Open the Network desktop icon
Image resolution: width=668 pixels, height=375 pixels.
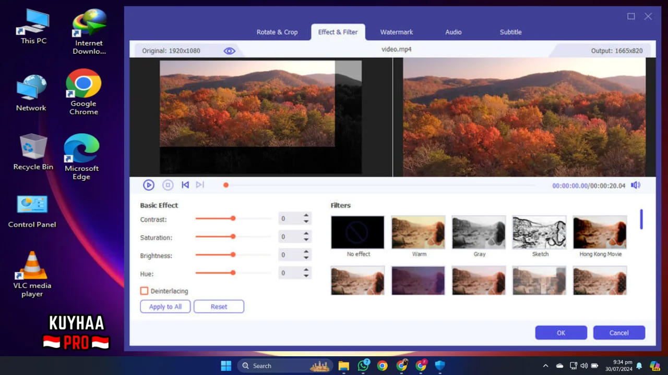[31, 93]
